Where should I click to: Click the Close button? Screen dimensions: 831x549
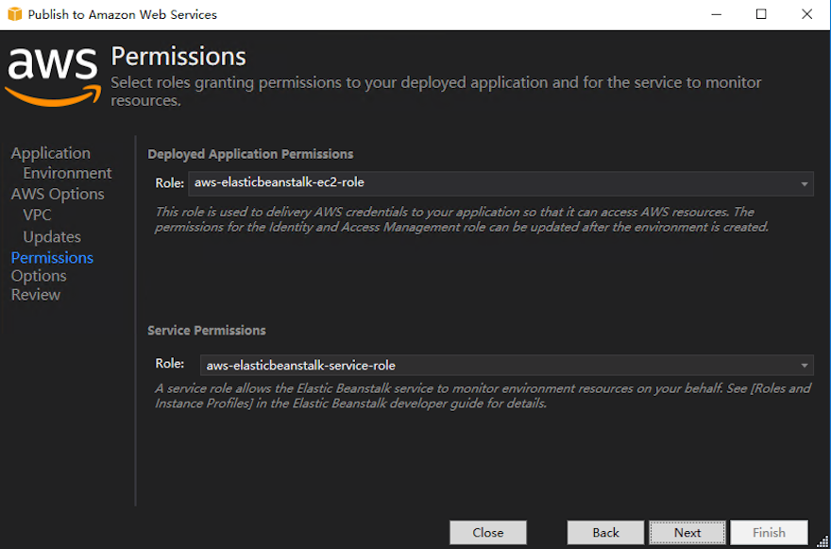tap(488, 532)
